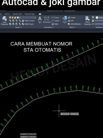Screen dimensions: 103x138
Task: Click the Linear dimension tool
Action: coord(55,18)
